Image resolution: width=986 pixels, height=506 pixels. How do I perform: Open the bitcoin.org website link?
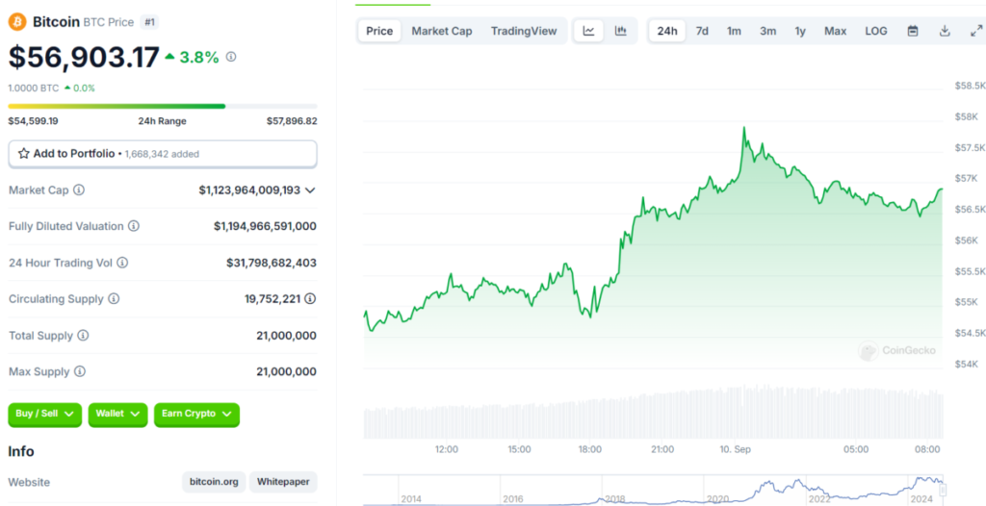click(213, 482)
